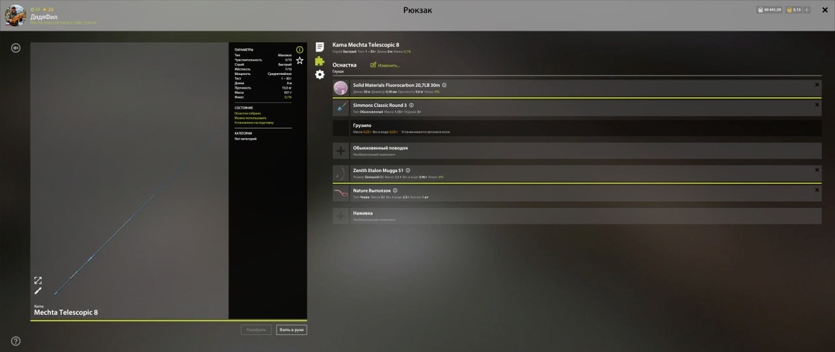
Task: Show info for Zenith Etalon Mugga 51
Action: coord(408,170)
